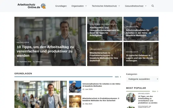Click the round thumbnail in Most Popular
This screenshot has height=108, width=173.
pyautogui.click(x=131, y=98)
